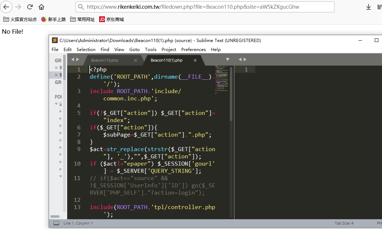
Task: Minimize the Sublime Text window
Action: [x=360, y=40]
